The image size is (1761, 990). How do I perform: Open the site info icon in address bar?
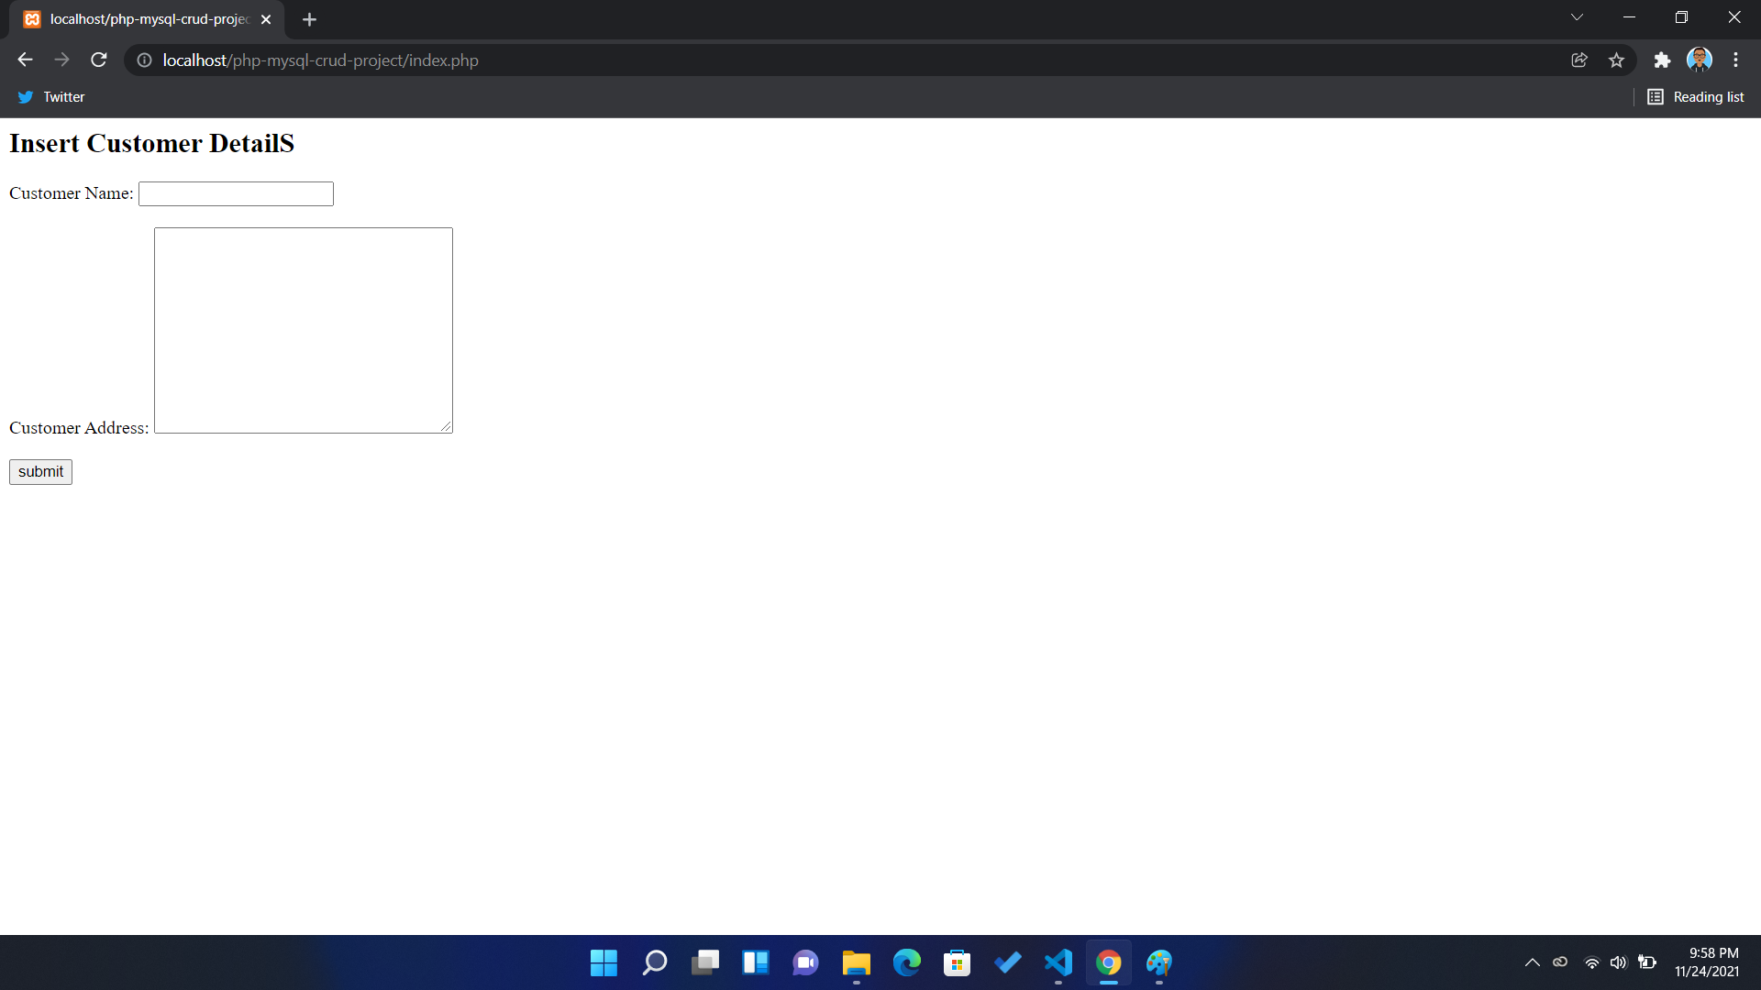tap(144, 60)
